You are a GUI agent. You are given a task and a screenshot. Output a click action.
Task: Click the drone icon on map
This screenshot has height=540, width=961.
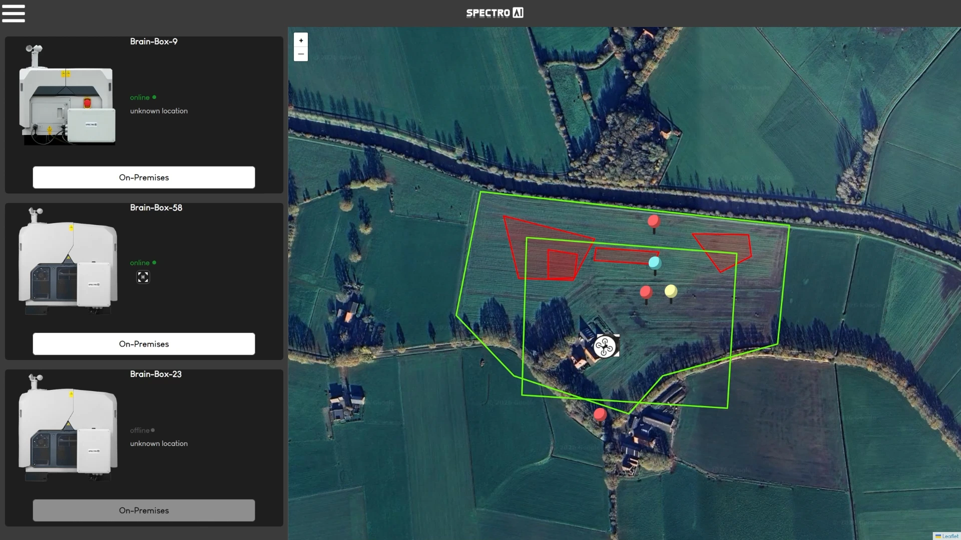[x=605, y=346]
